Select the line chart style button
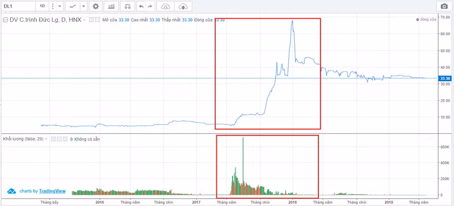 tap(73, 6)
